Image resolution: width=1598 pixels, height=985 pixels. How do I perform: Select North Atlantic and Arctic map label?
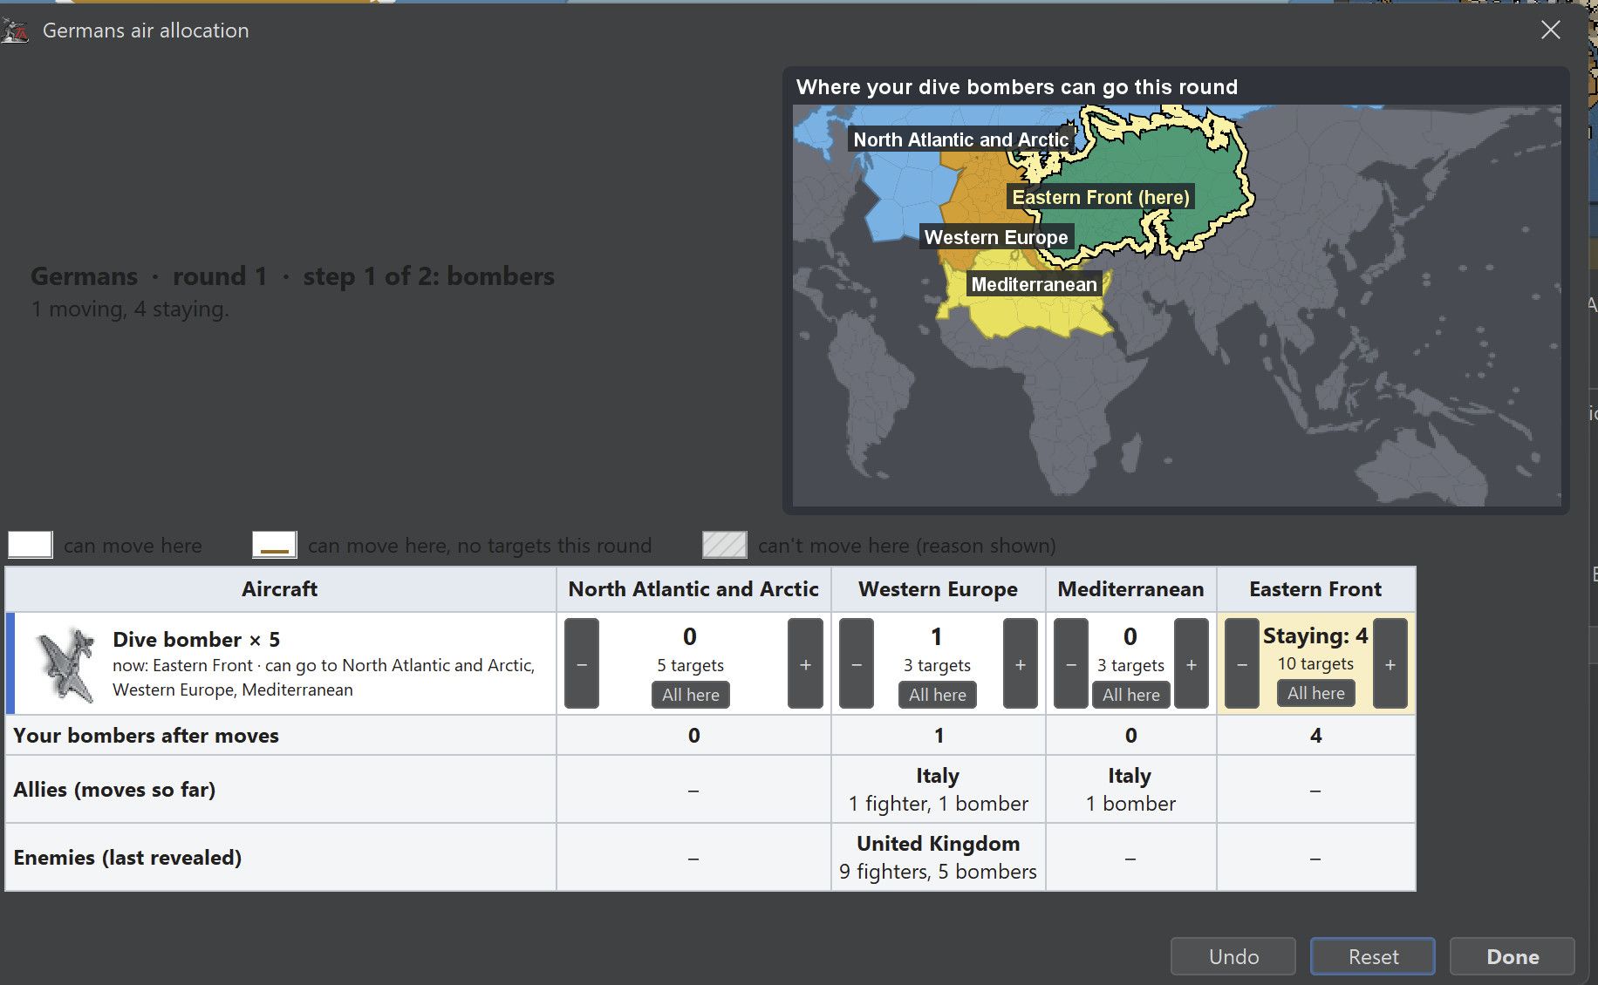click(960, 139)
